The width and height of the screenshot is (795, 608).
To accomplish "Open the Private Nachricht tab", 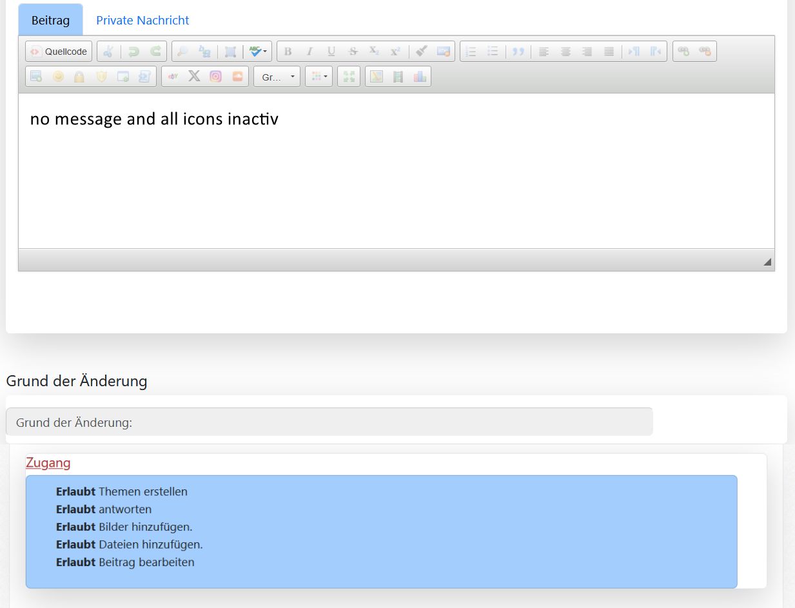I will tap(142, 21).
